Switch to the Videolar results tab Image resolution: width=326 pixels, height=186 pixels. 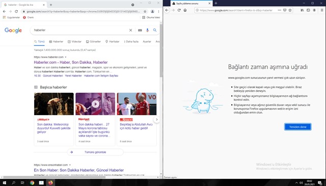pos(74,42)
